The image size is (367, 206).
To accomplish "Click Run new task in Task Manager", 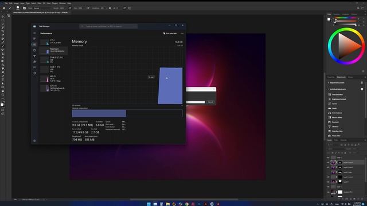I will pos(170,33).
